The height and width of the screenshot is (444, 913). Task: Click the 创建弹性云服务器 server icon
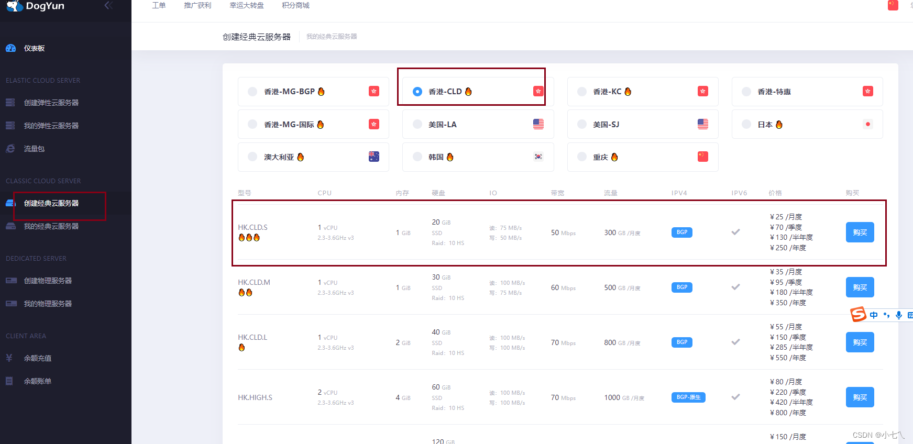(x=10, y=103)
